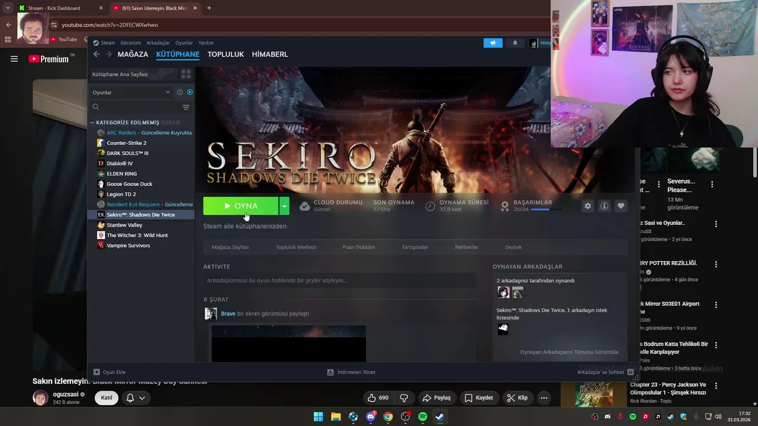Like the YouTube video thumbs-up
Screen dimensions: 758x426
point(377,398)
